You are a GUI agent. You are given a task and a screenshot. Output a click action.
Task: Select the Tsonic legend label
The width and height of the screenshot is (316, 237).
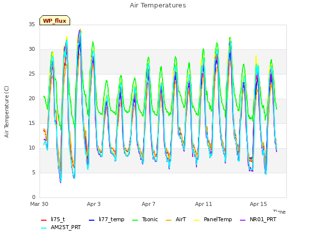click(x=150, y=219)
